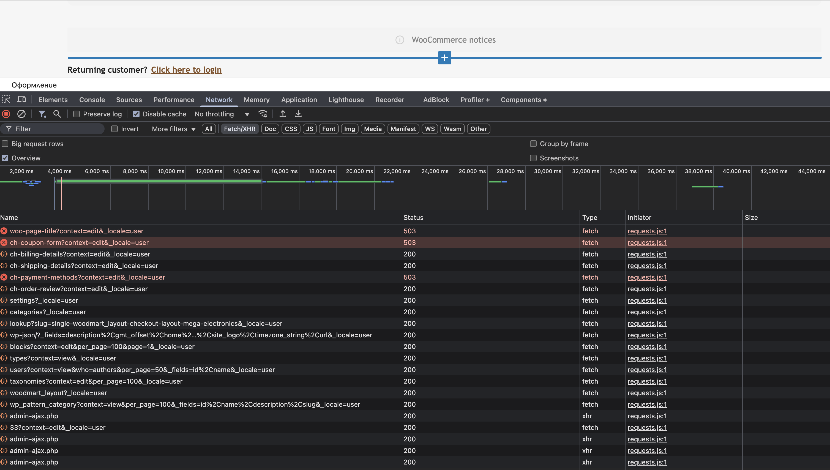Stop recording network log
Screen dimensions: 830x470
[6, 114]
